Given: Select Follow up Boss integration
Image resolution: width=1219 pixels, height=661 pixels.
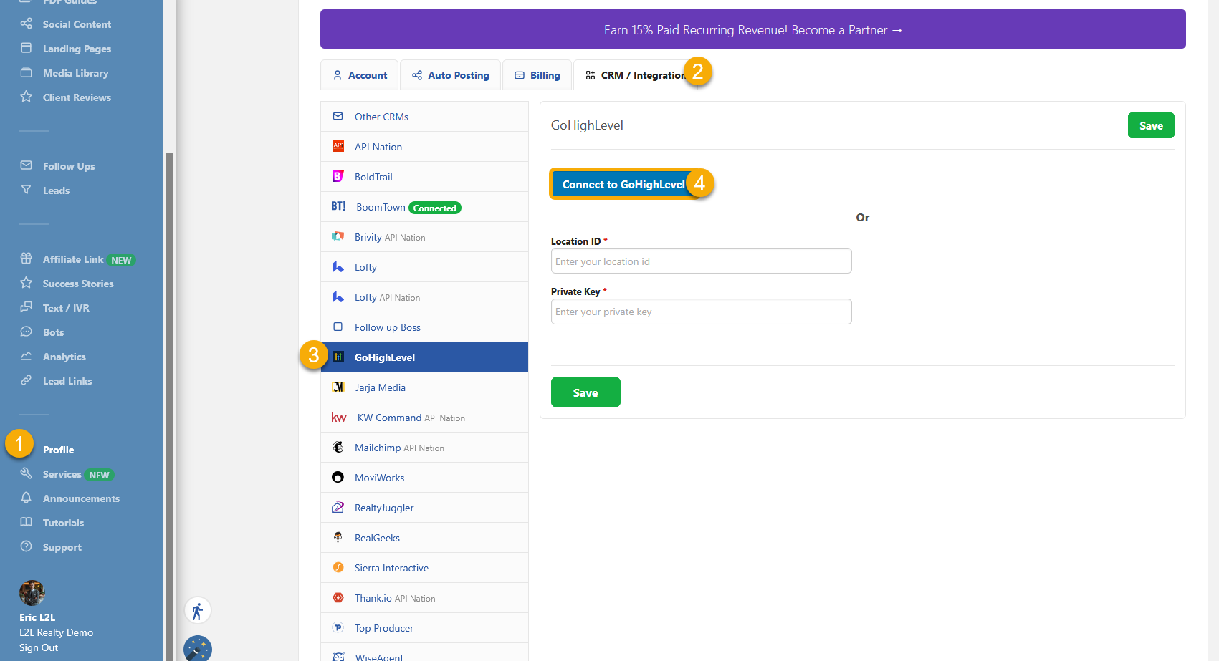Looking at the screenshot, I should point(424,327).
